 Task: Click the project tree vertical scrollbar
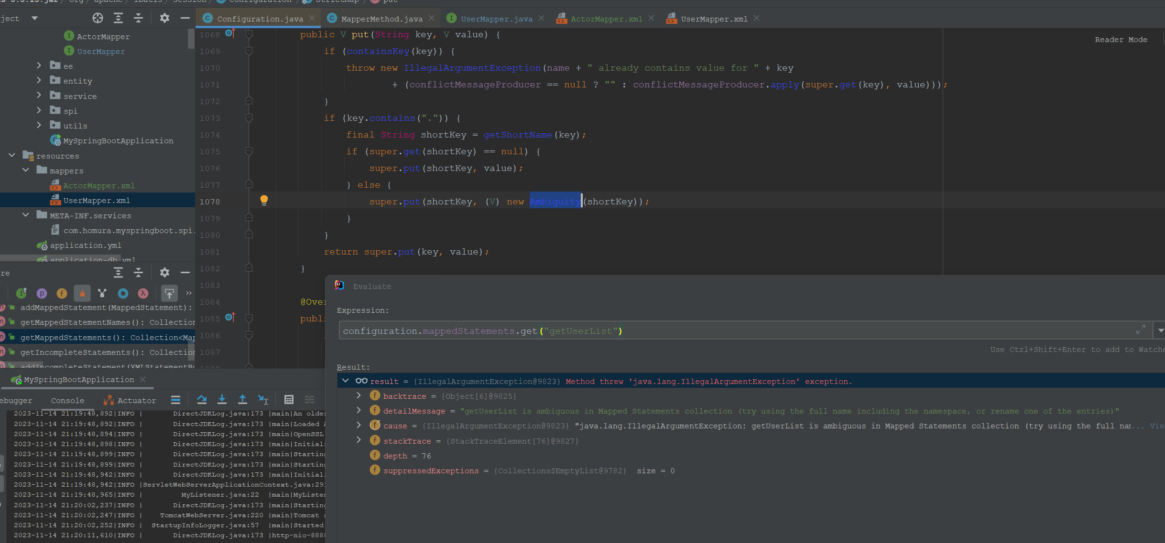191,39
